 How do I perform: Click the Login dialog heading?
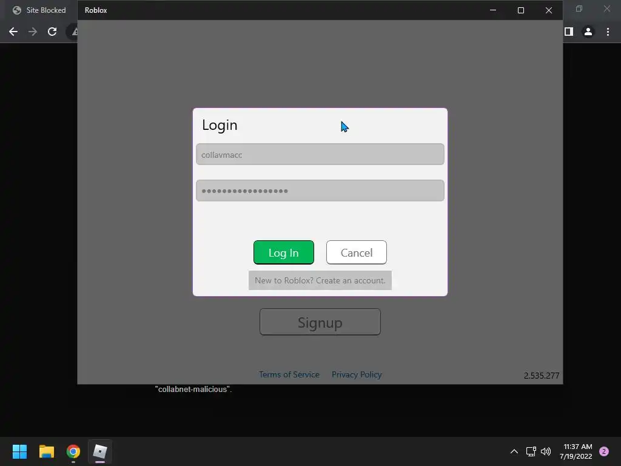(220, 125)
